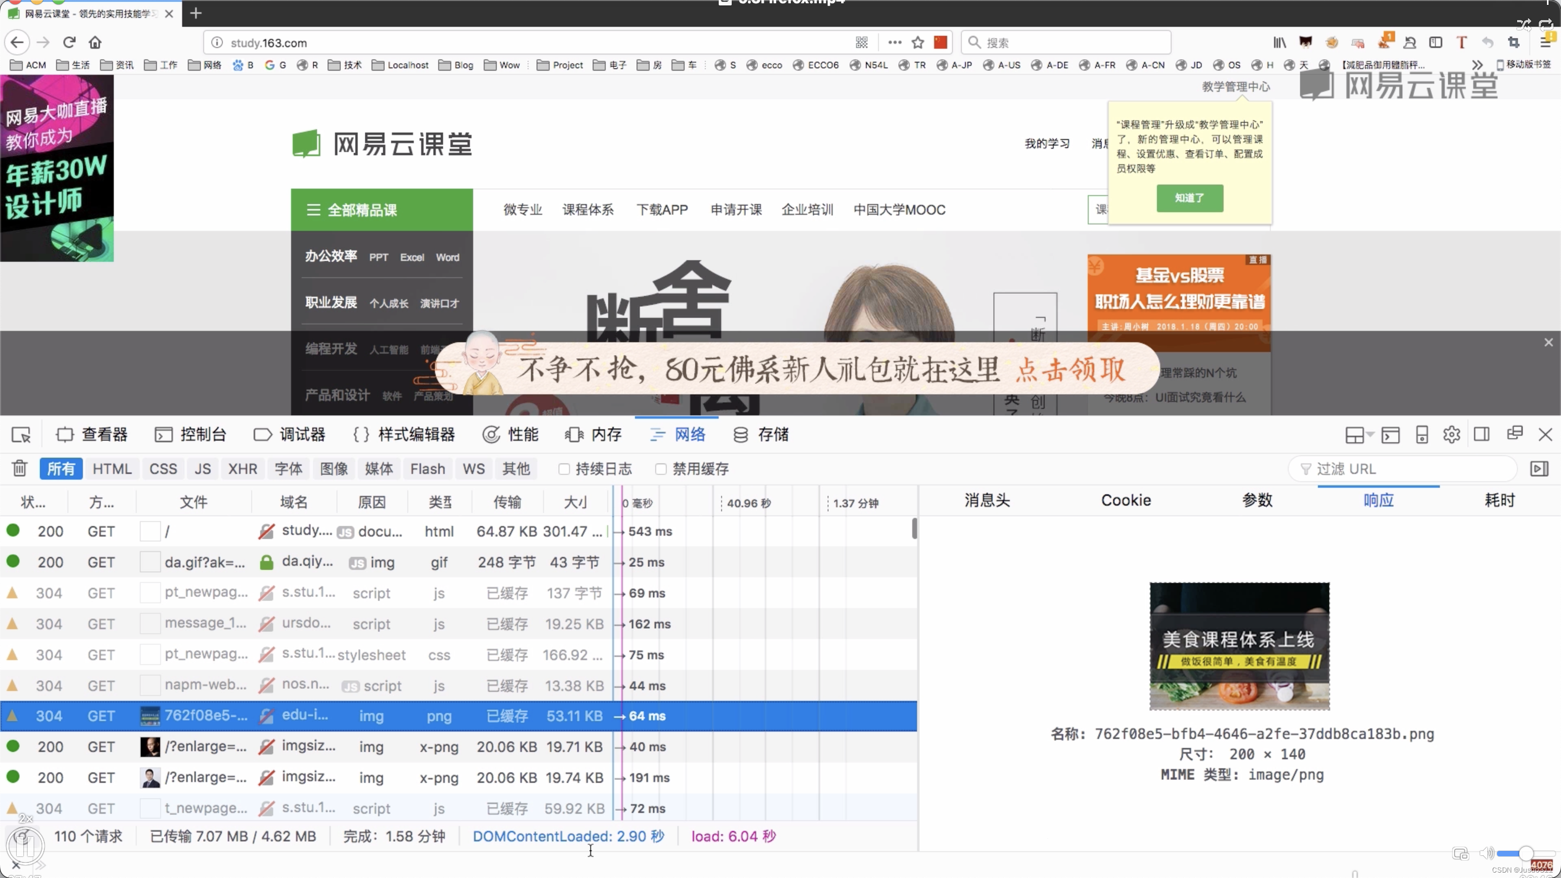Open the 存储 devtools tab
The image size is (1561, 878).
761,435
